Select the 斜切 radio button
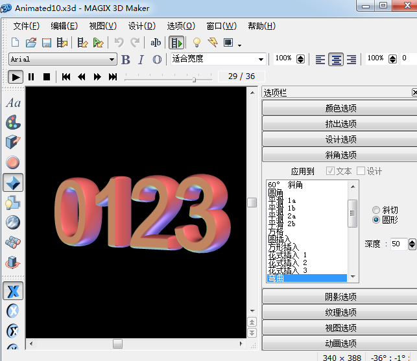 tap(376, 210)
